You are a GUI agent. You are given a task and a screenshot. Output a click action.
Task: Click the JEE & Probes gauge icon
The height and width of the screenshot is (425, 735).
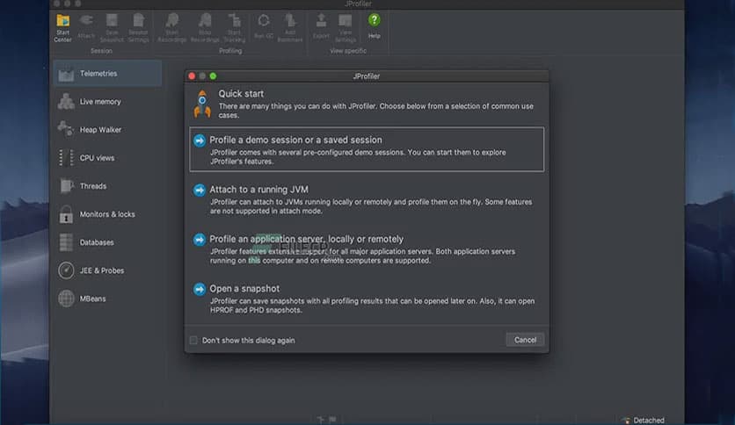pyautogui.click(x=66, y=270)
